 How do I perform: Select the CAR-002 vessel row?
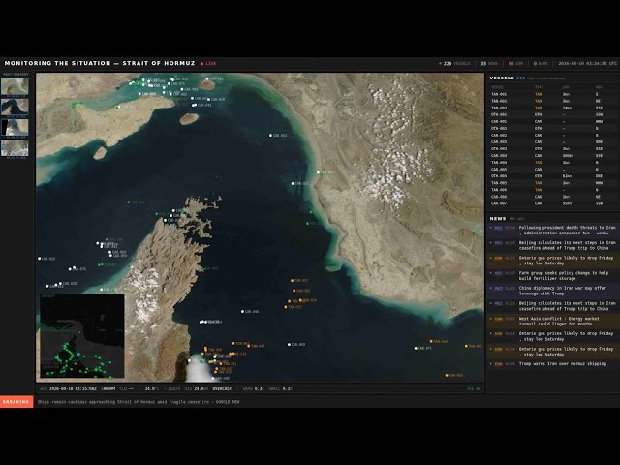pos(553,136)
